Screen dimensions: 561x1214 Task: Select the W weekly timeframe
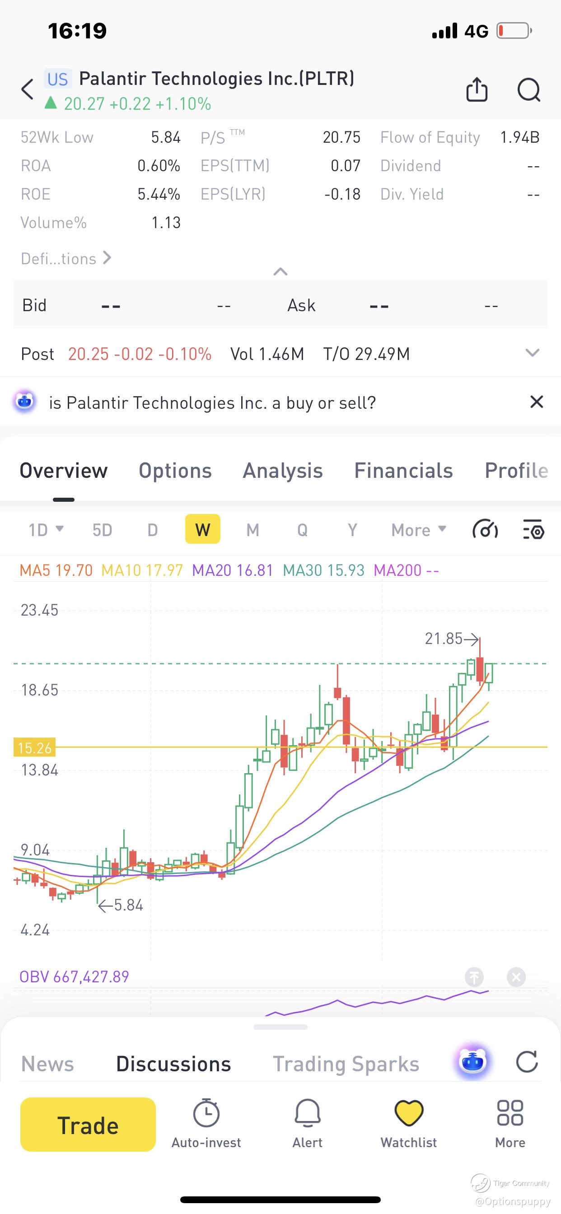[x=203, y=529]
